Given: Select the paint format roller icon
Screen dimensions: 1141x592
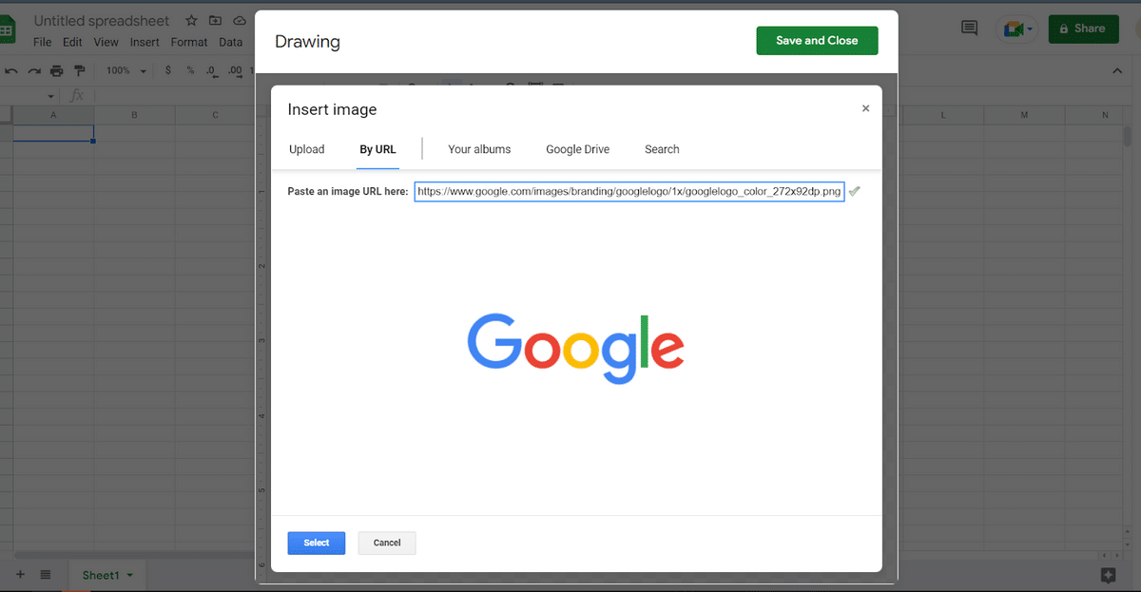Looking at the screenshot, I should [80, 70].
